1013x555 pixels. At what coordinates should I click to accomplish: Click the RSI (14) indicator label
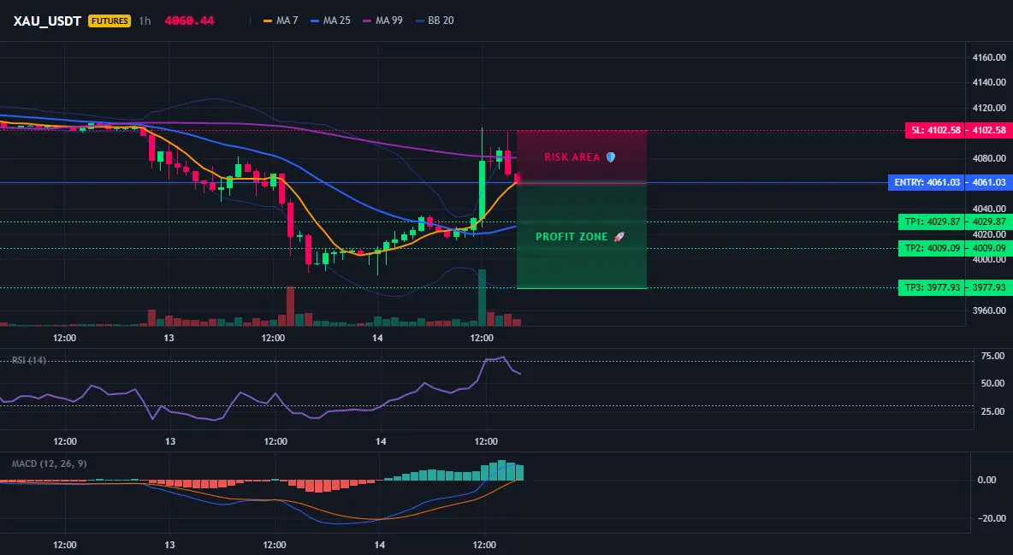click(29, 360)
